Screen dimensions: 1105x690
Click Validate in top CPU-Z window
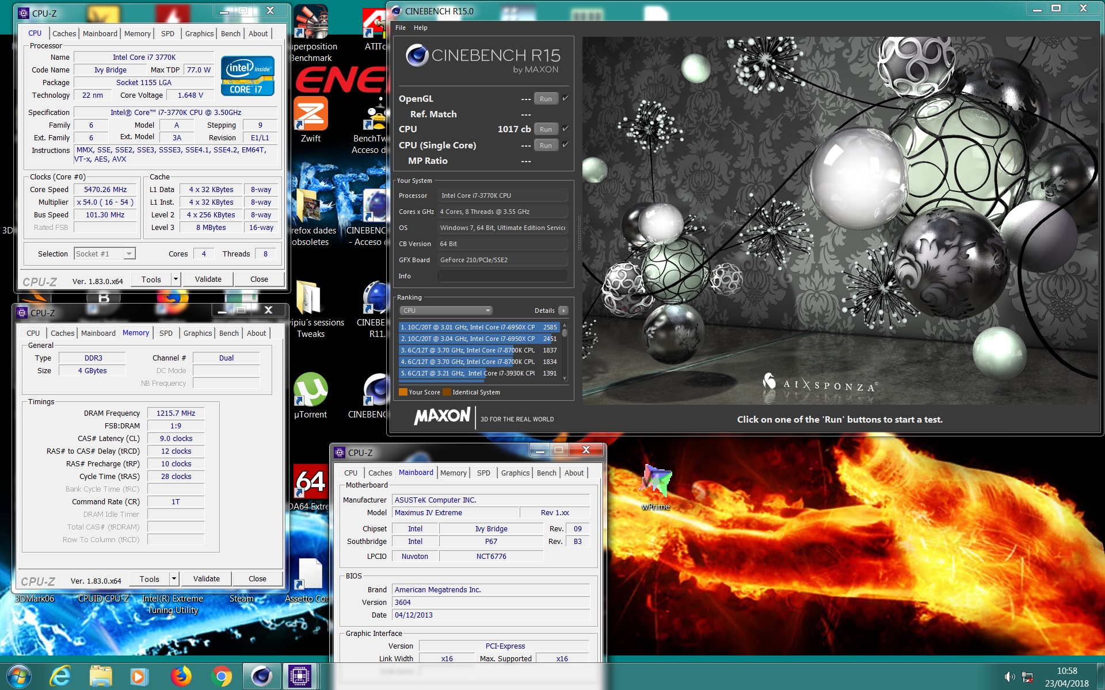208,279
